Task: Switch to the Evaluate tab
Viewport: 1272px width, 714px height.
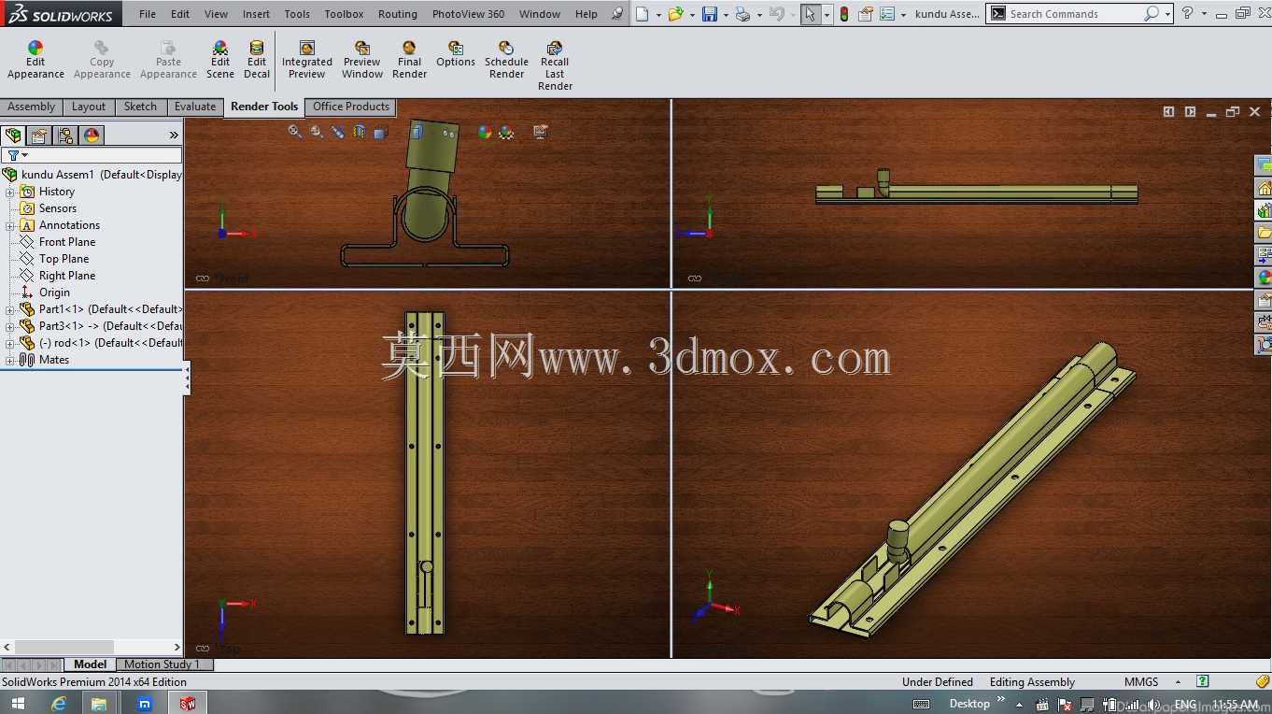Action: click(195, 107)
